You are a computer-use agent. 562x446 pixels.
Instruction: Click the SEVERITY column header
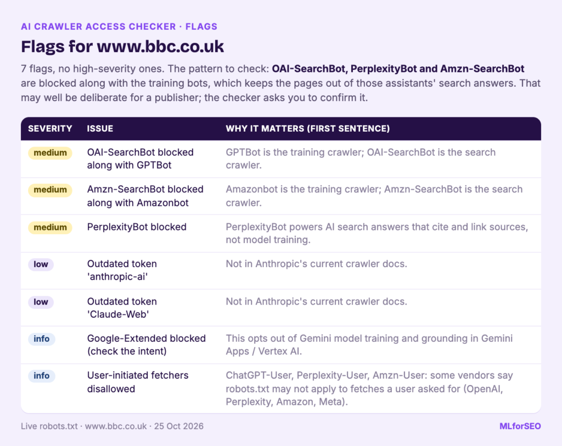click(x=50, y=128)
